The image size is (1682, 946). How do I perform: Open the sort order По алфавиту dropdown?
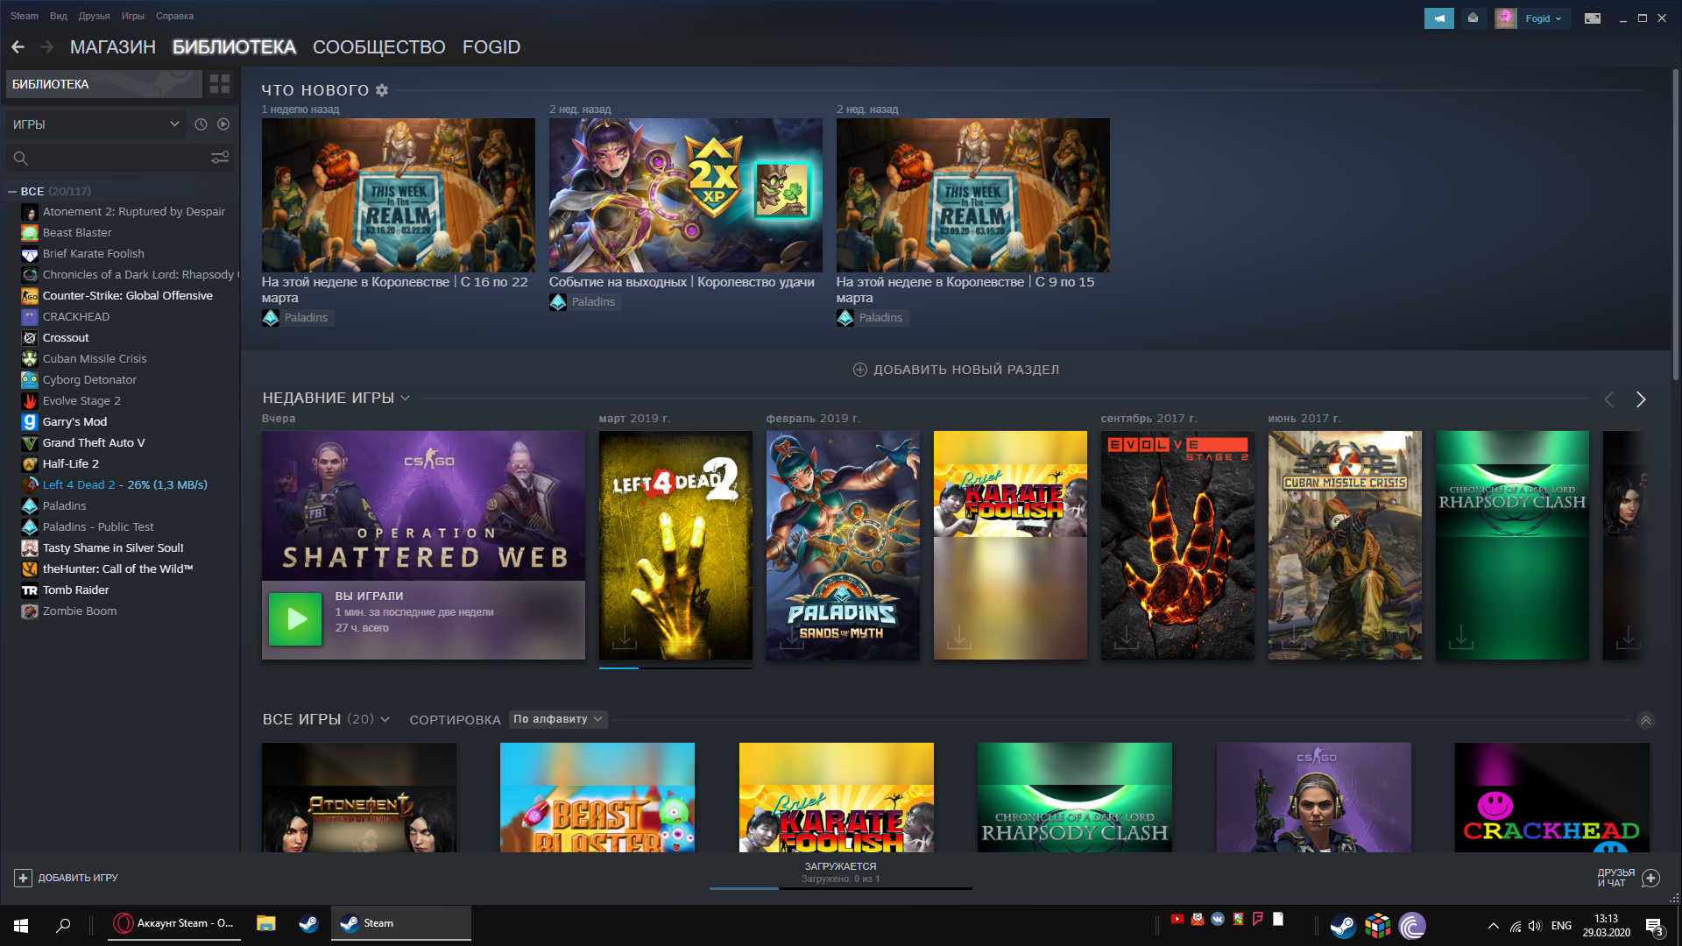pos(558,719)
